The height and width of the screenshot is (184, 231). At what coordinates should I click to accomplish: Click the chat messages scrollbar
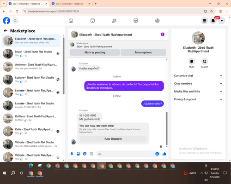(x=166, y=128)
